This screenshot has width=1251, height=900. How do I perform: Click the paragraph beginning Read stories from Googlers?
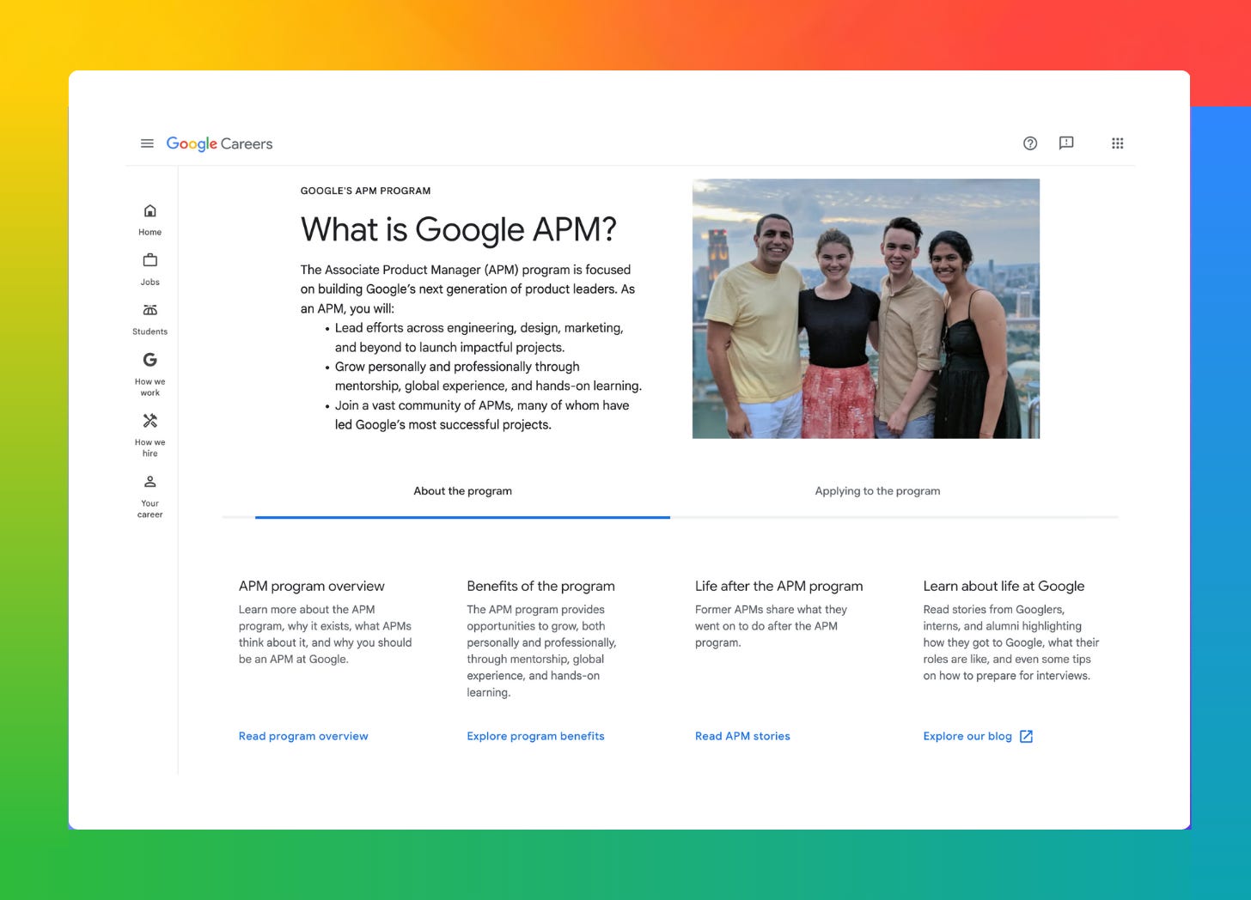point(1011,642)
